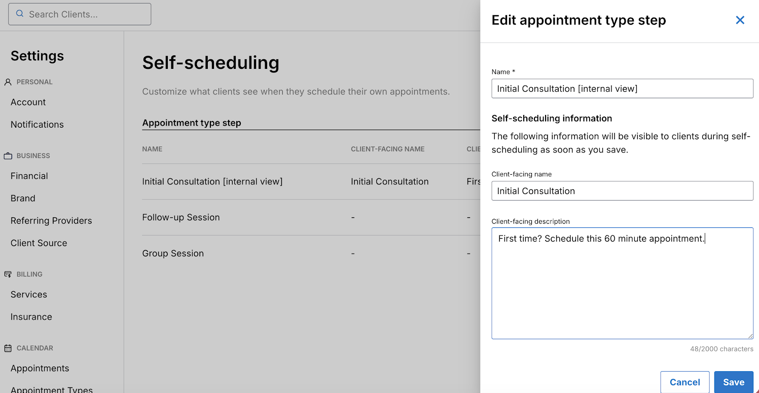Click the Self-scheduling information heading
The height and width of the screenshot is (393, 759).
pyautogui.click(x=552, y=119)
